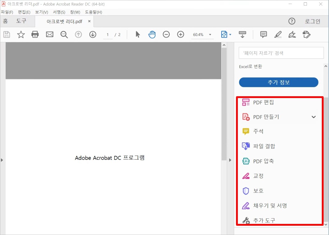Choose the Selection arrow tool
329x235 pixels.
pyautogui.click(x=138, y=34)
